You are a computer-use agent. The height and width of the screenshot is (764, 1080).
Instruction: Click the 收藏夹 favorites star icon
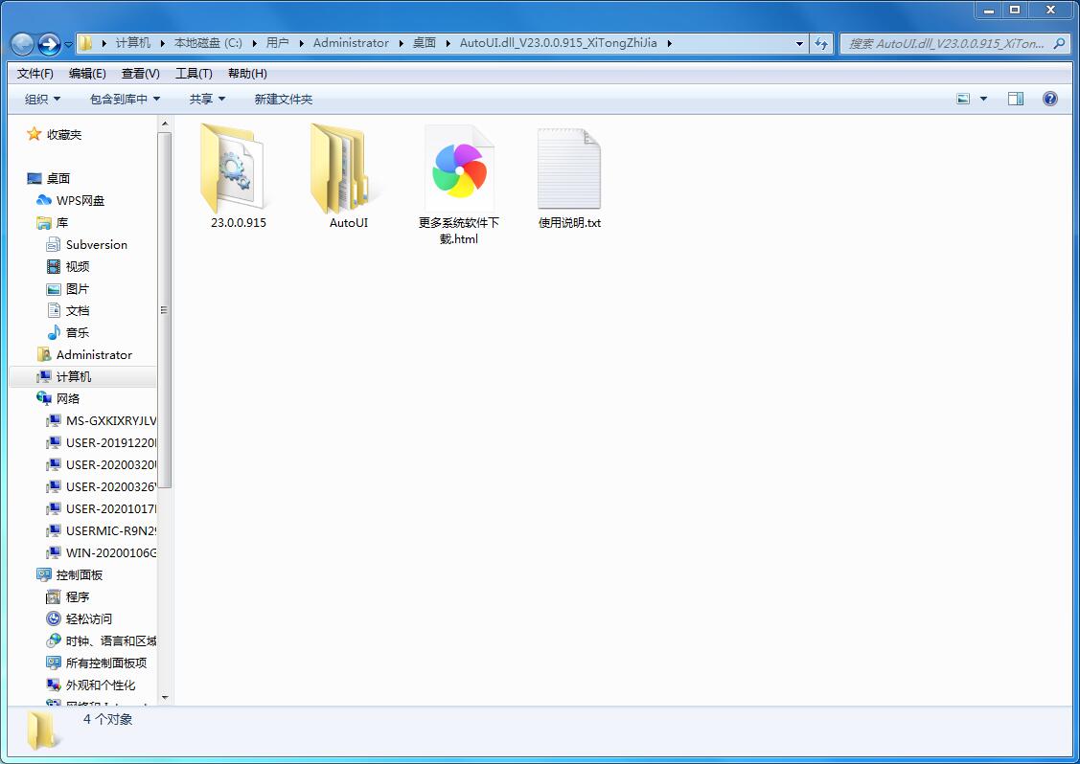click(x=34, y=134)
